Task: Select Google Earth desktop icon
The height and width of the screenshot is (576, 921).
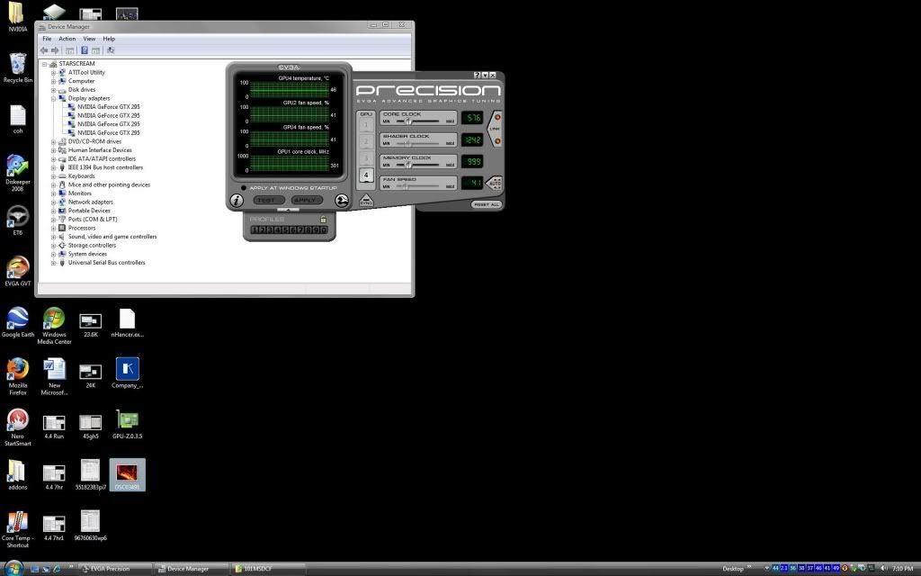Action: [18, 322]
